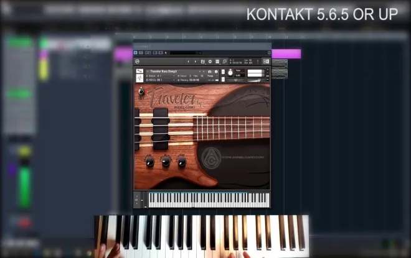Click the first of three bass knobs
Screen dimensions: 411x258
tap(149, 162)
